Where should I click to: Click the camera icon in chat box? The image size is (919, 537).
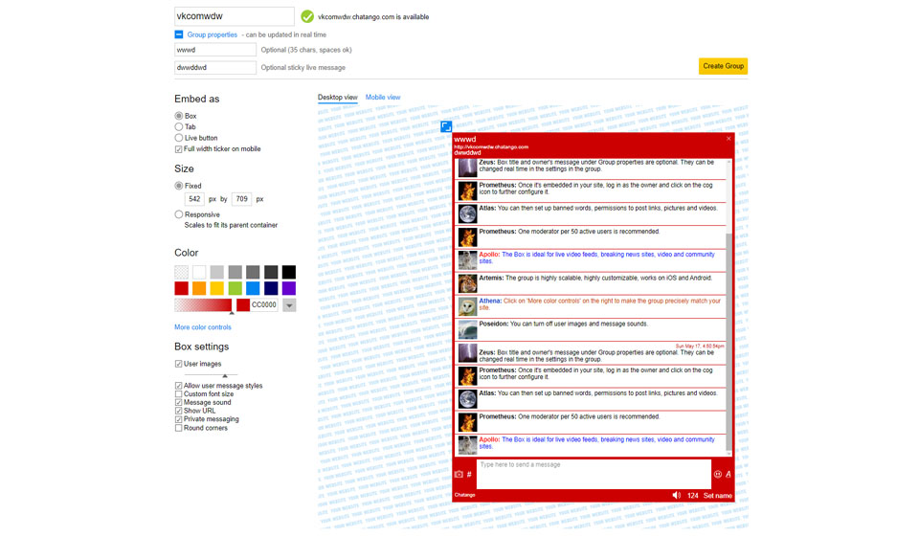459,474
